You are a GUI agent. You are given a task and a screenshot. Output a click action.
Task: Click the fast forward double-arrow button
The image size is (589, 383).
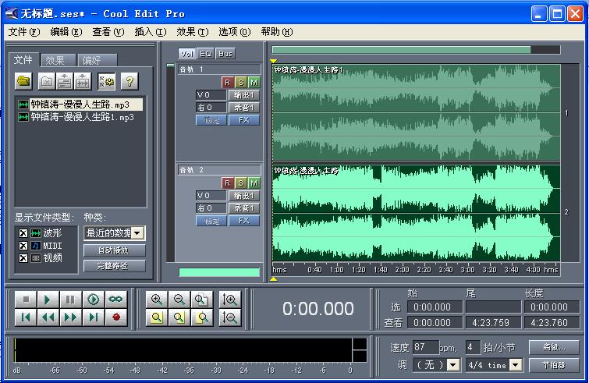pos(70,317)
